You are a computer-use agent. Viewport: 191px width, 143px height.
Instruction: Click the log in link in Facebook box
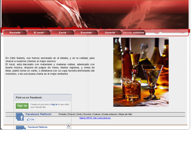tap(54, 104)
